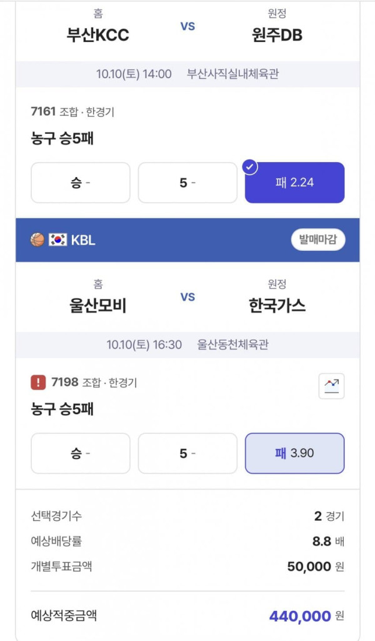Image resolution: width=375 pixels, height=641 pixels.
Task: Open home team 부산KCC
Action: [x=98, y=35]
